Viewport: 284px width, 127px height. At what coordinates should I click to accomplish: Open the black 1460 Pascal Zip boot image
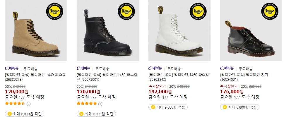[108, 30]
